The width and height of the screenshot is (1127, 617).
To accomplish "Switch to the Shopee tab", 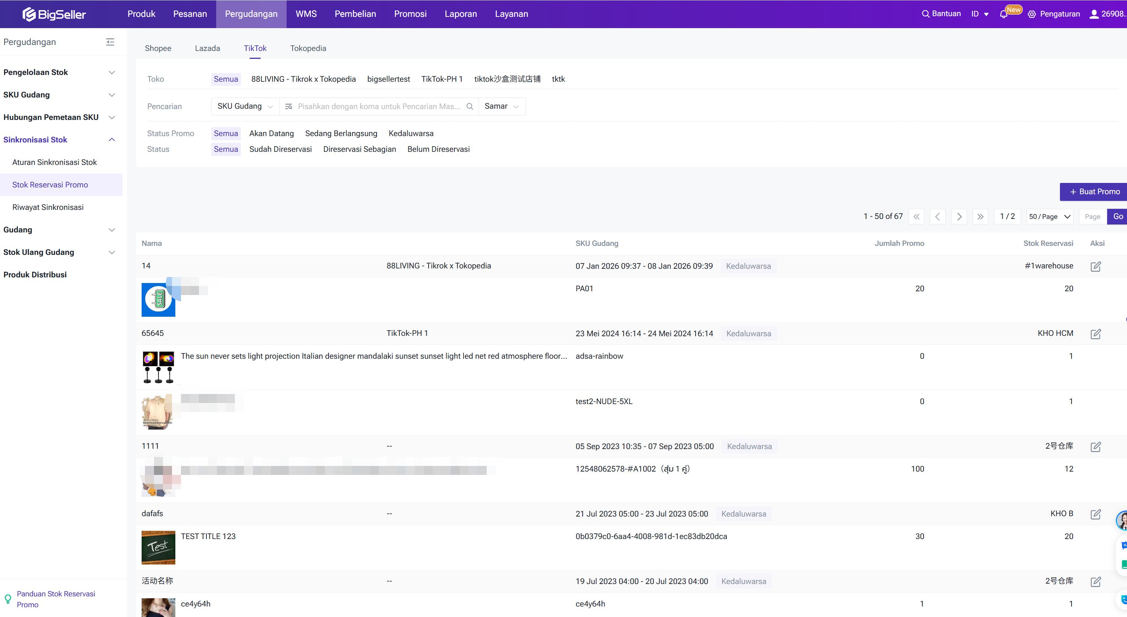I will point(158,48).
